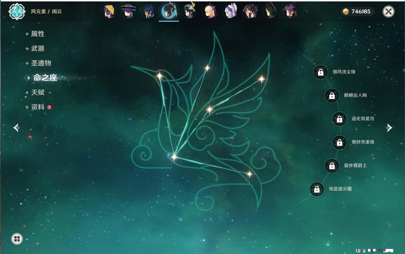Click the star on the bird's head
405x254 pixels.
(159, 75)
